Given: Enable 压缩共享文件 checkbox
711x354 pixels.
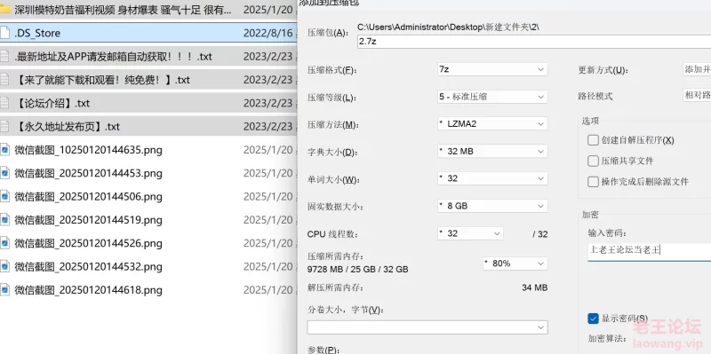Looking at the screenshot, I should click(x=593, y=161).
